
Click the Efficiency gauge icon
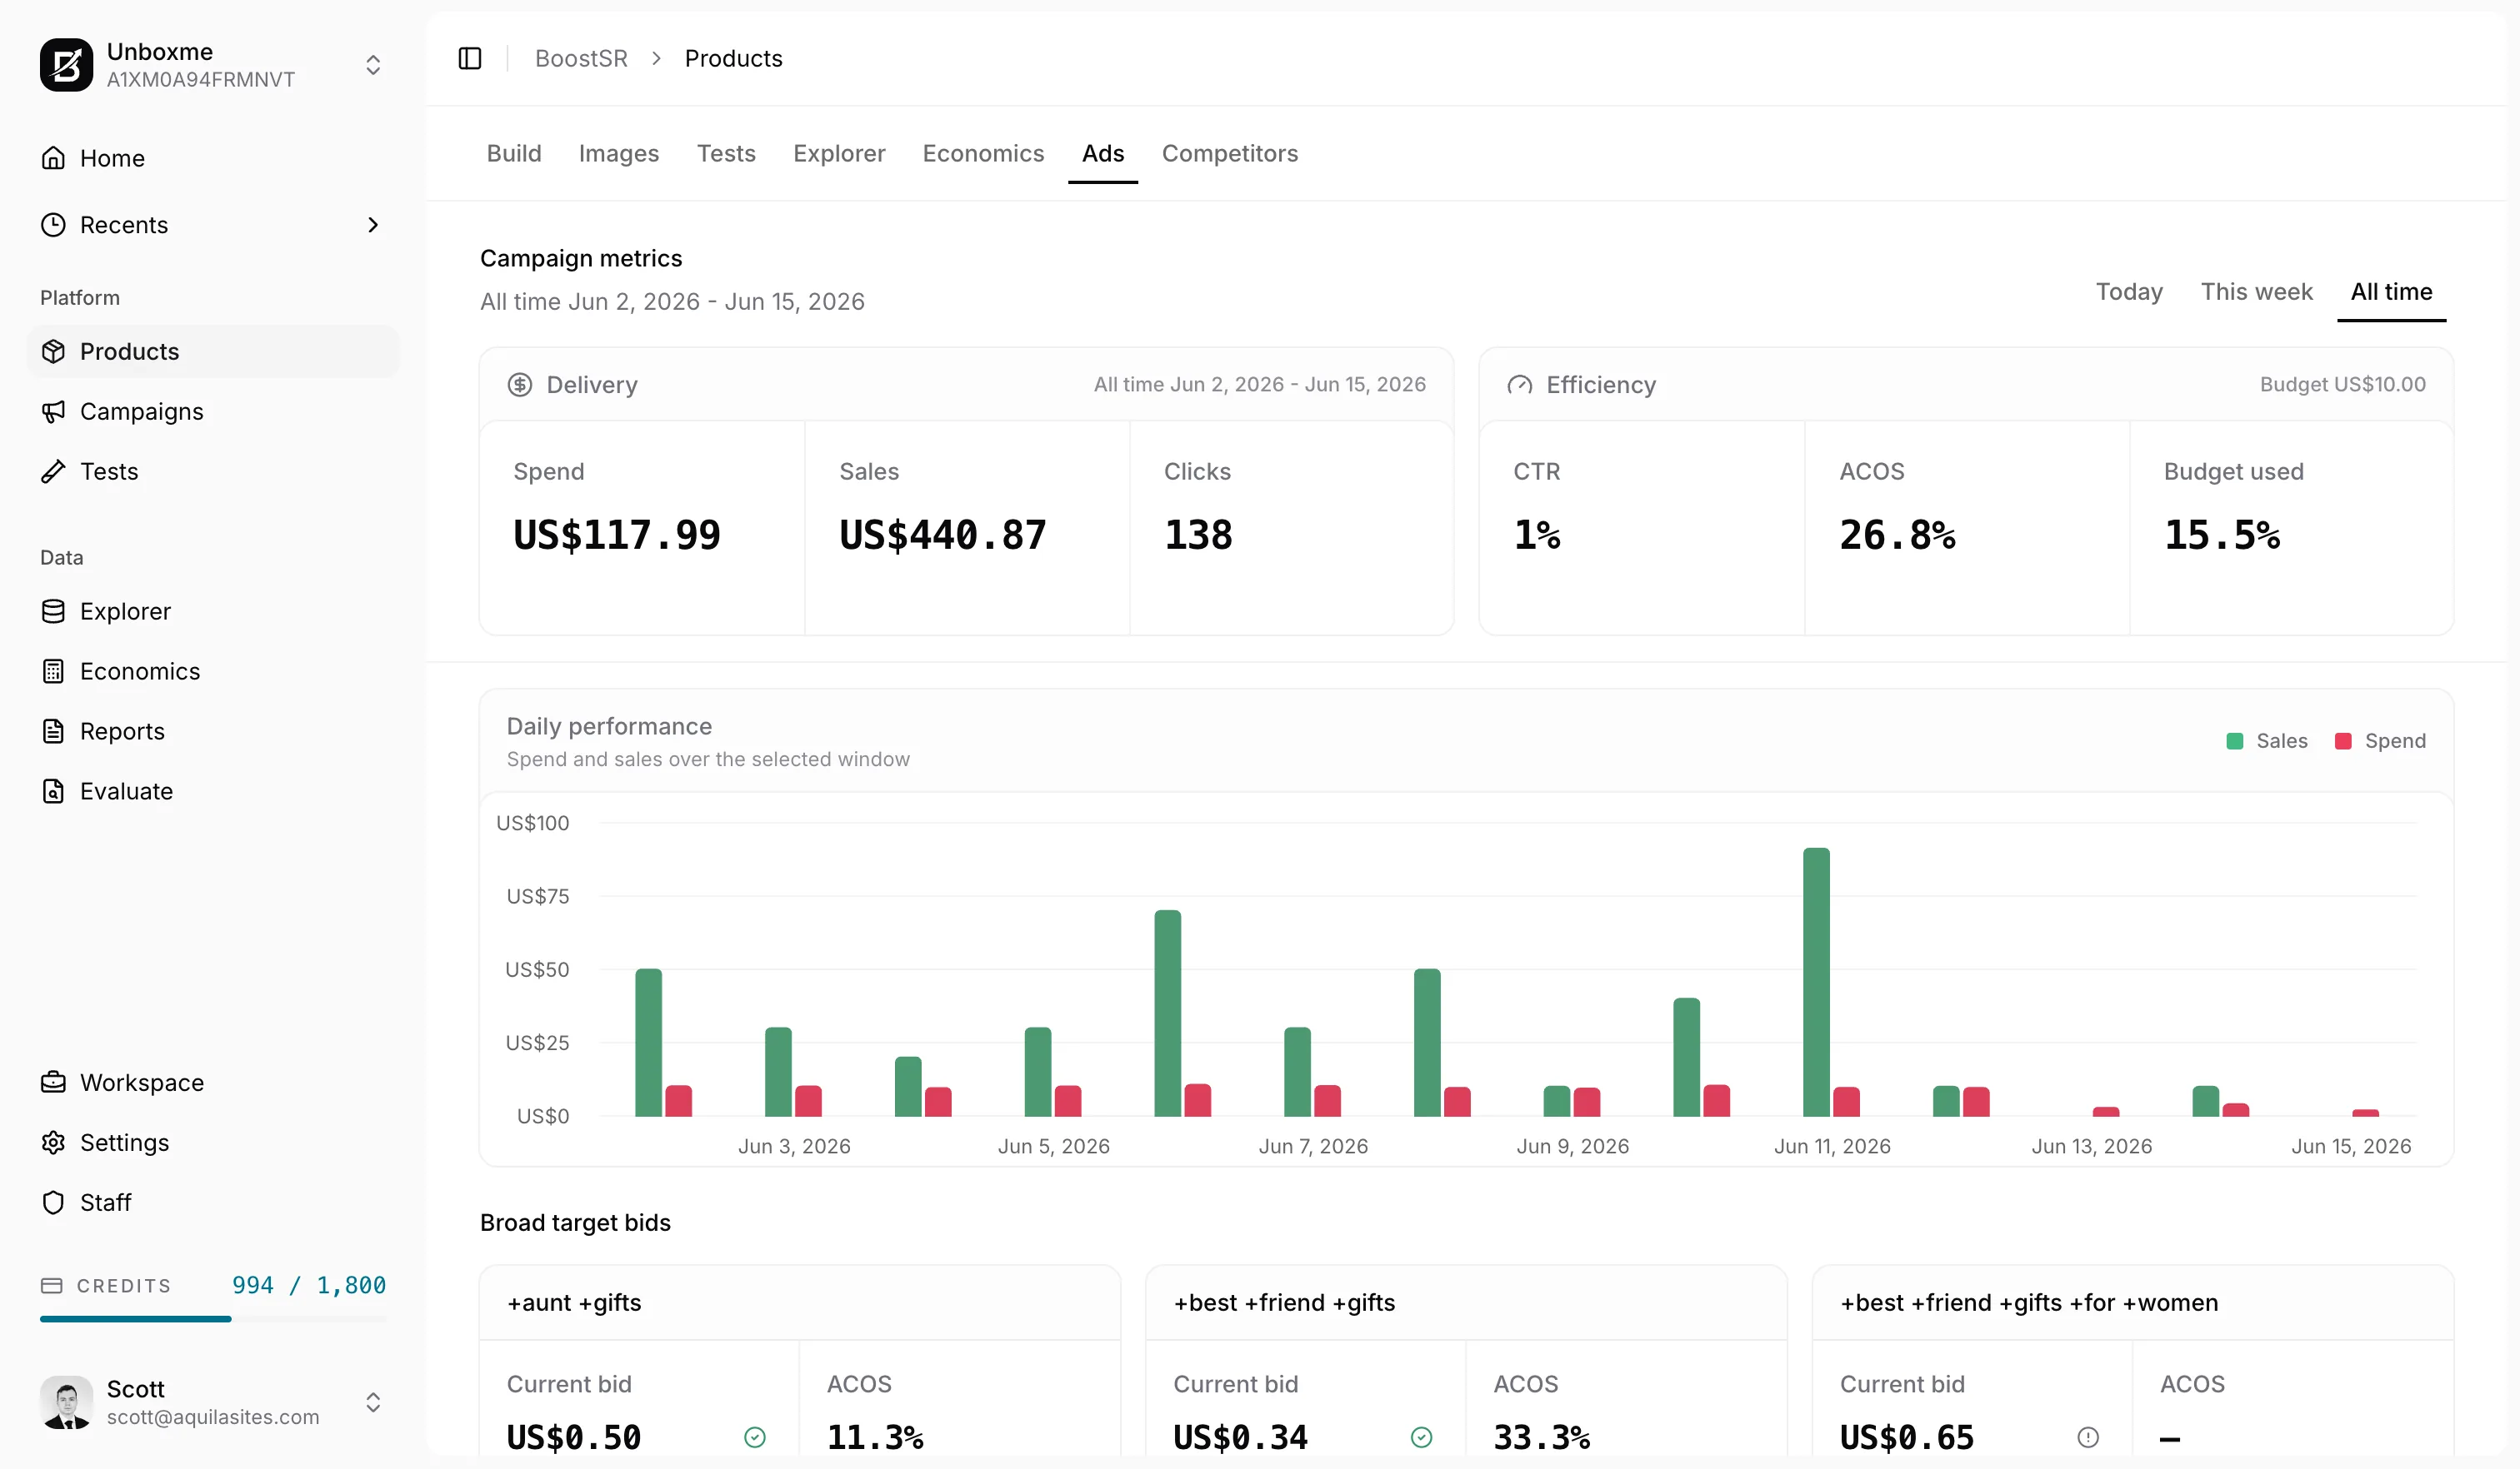coord(1520,385)
